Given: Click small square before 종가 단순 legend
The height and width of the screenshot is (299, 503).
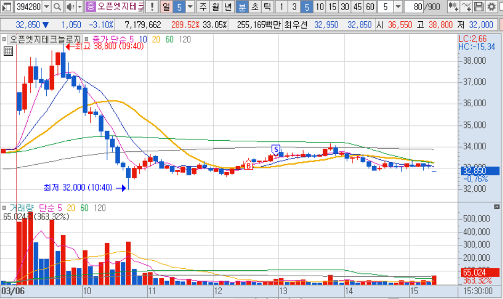Looking at the screenshot, I should (86, 39).
